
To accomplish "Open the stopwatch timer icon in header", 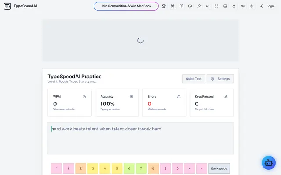I will (x=234, y=6).
